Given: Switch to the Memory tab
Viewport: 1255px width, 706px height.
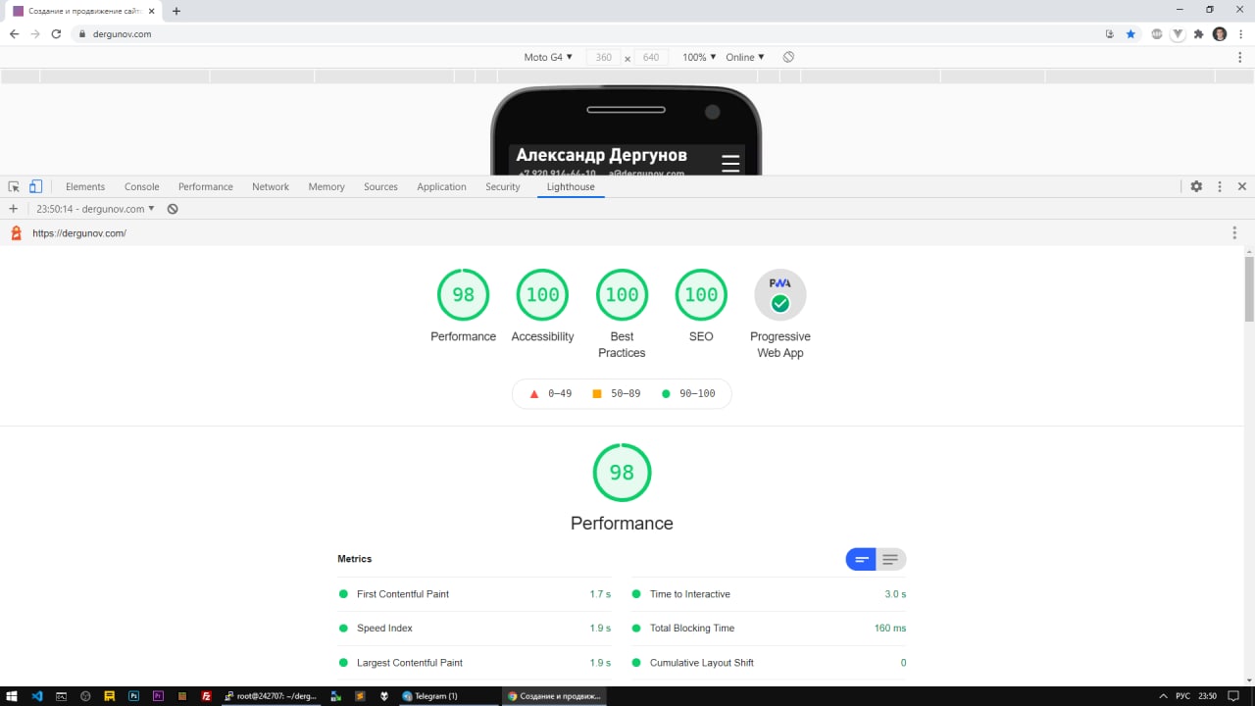Looking at the screenshot, I should (x=326, y=186).
